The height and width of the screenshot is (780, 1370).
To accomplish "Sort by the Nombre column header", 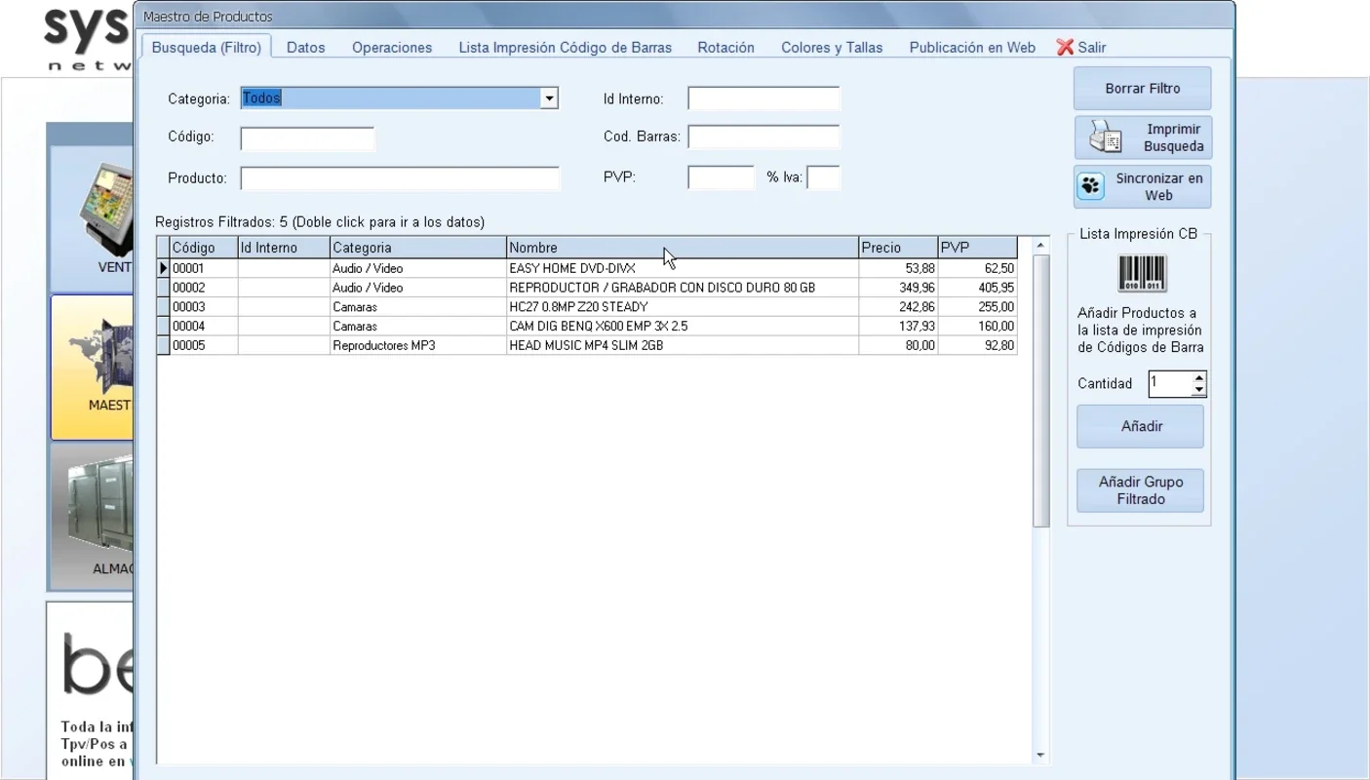I will click(x=683, y=248).
